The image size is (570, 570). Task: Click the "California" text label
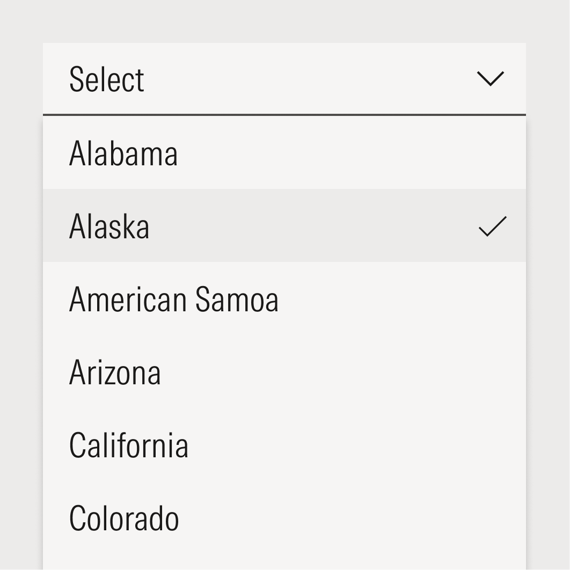[x=129, y=445]
